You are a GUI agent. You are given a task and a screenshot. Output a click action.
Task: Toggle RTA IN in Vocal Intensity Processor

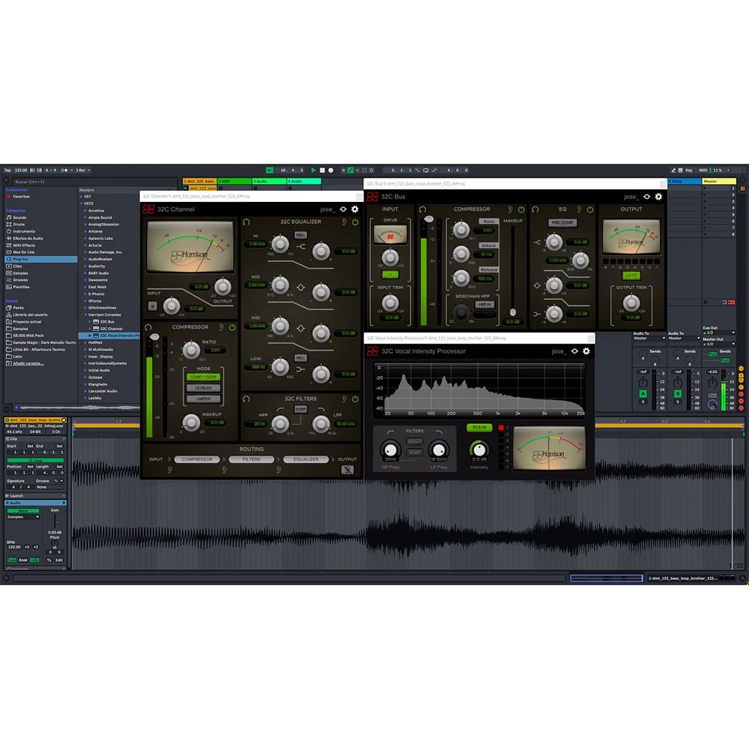[479, 427]
